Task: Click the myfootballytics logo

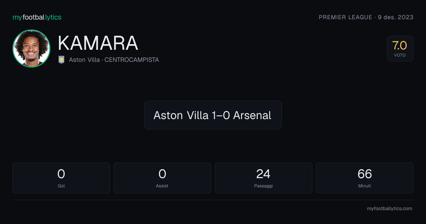Action: [x=37, y=17]
